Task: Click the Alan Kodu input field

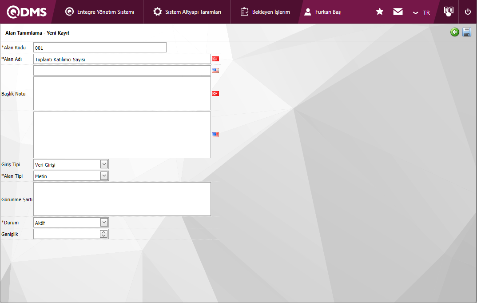Action: tap(100, 48)
